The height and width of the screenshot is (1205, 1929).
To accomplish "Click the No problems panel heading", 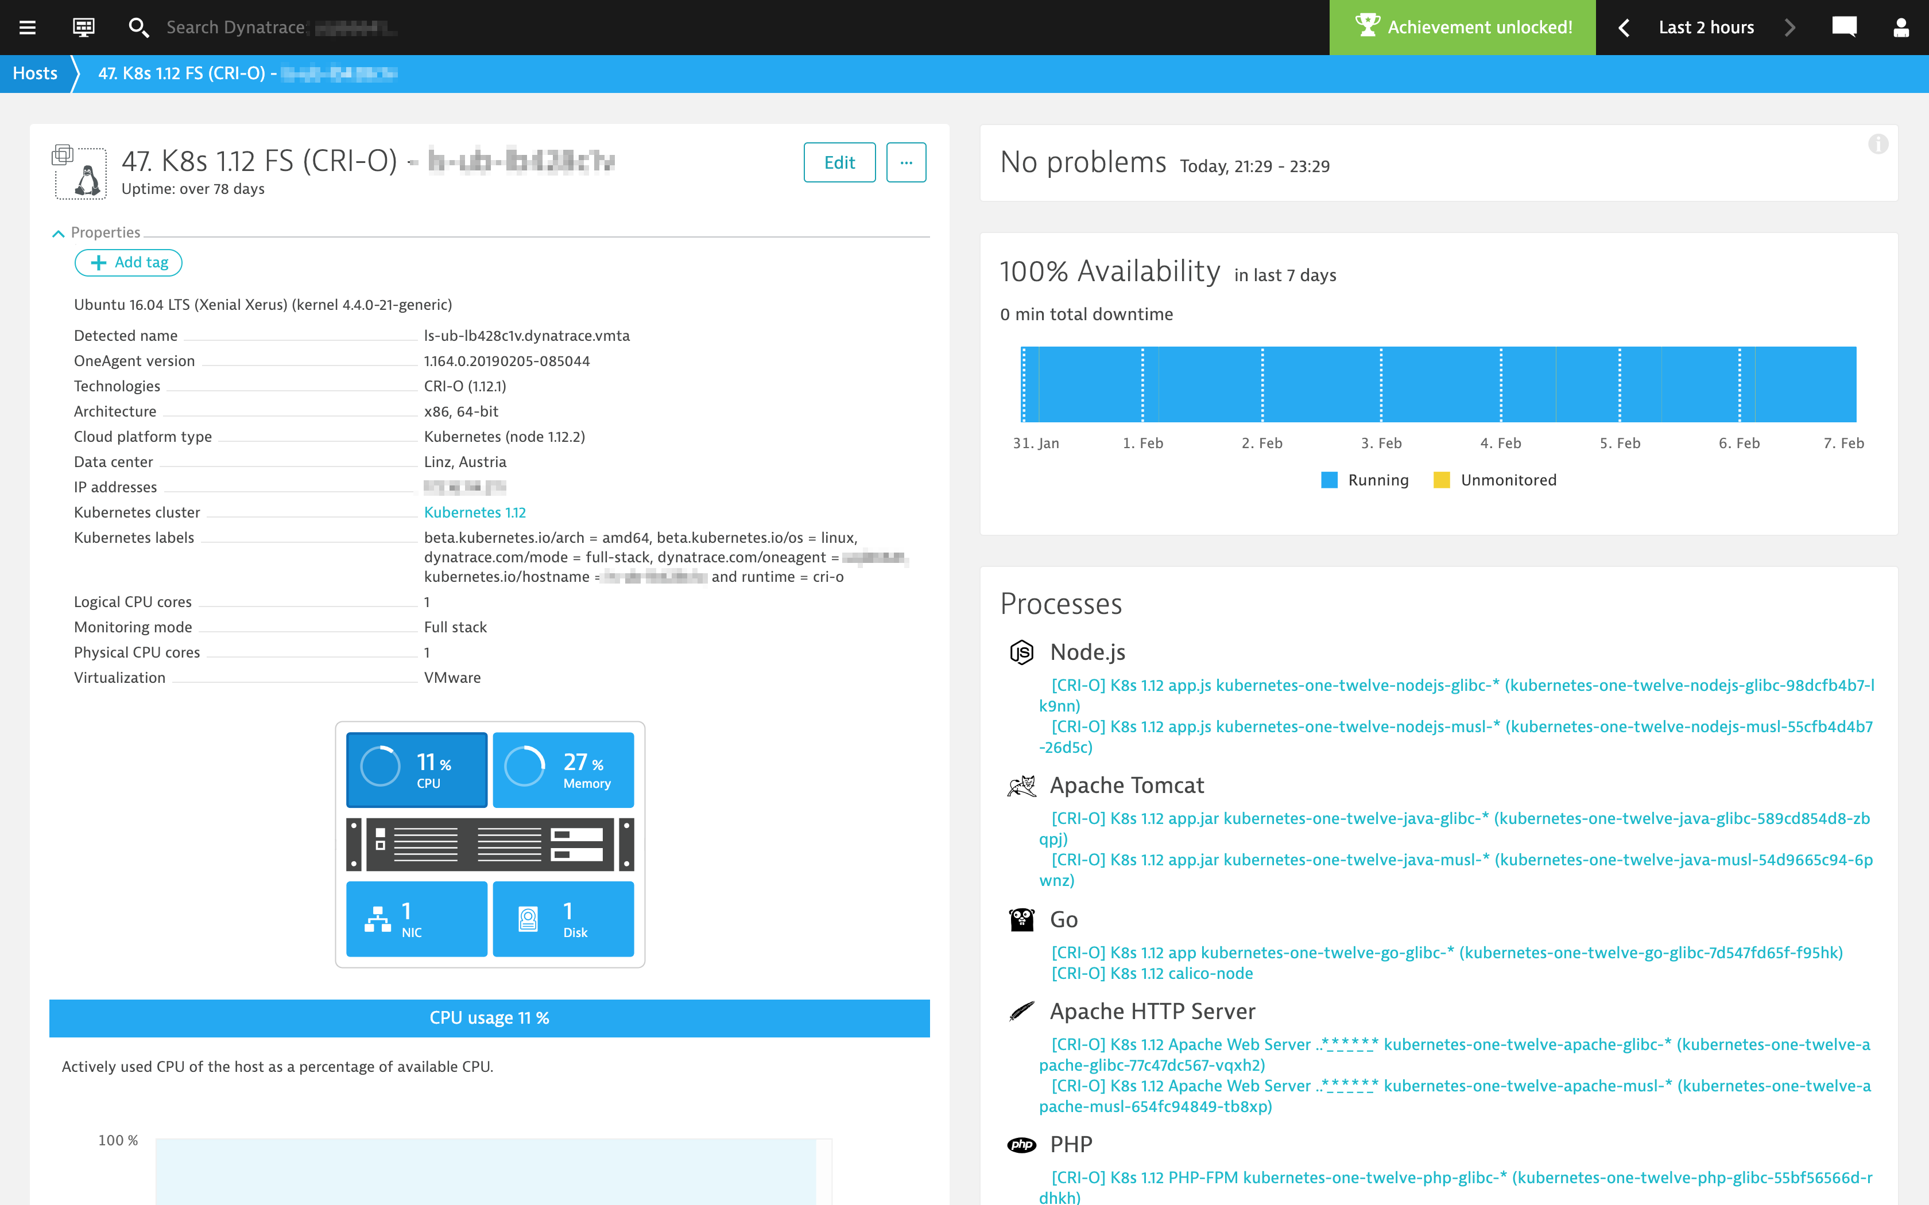I will [x=1083, y=162].
